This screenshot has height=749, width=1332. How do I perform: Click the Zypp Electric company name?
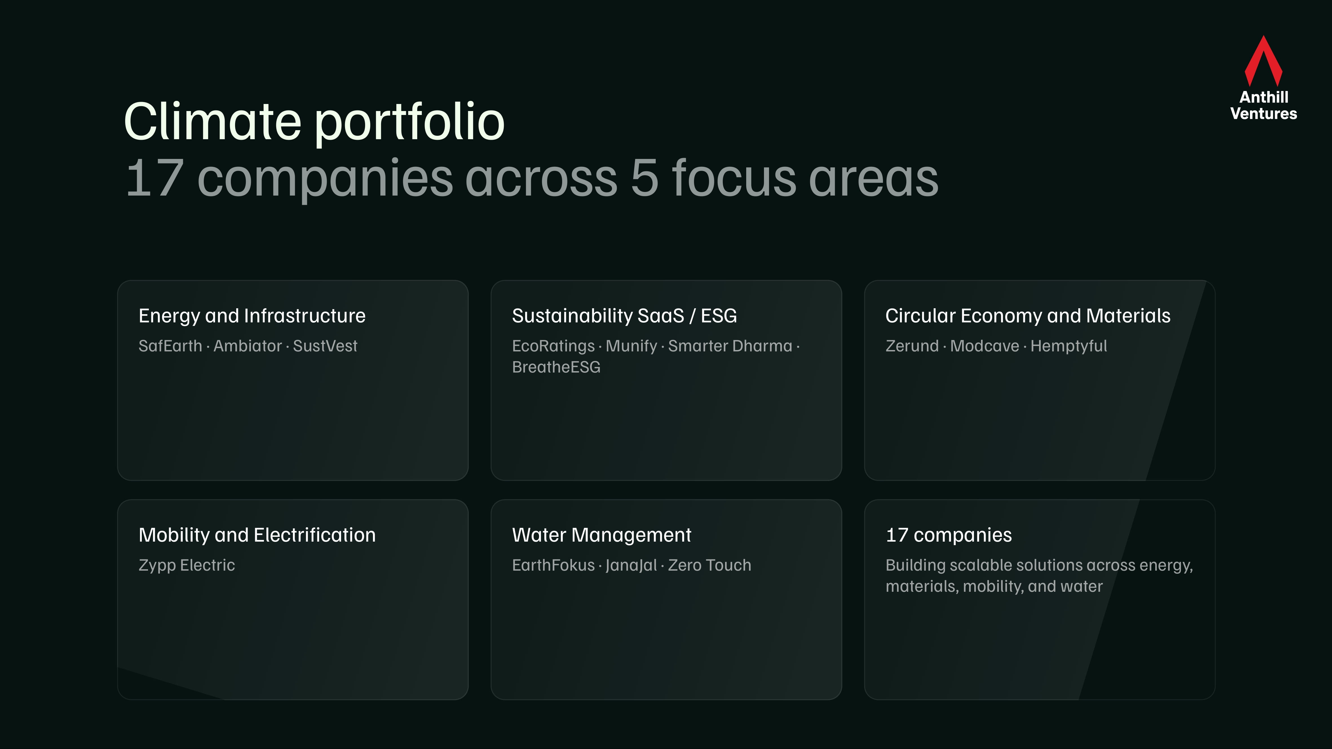tap(187, 565)
